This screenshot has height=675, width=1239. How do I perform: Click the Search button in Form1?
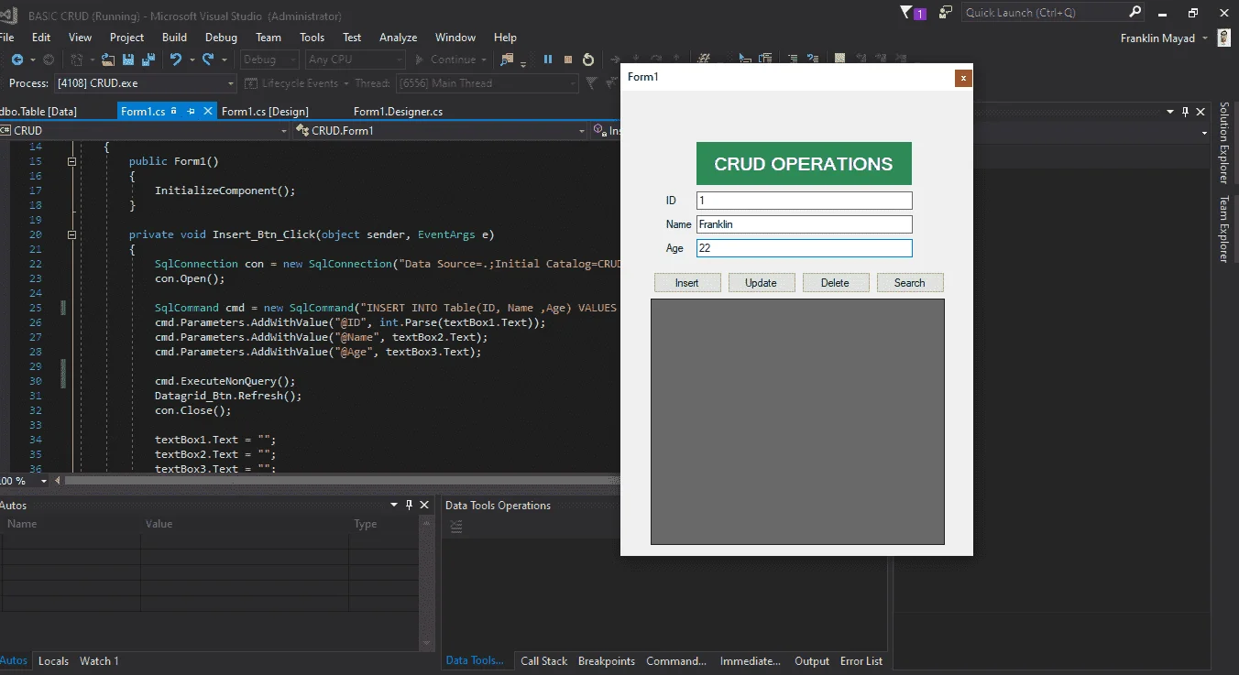tap(910, 283)
